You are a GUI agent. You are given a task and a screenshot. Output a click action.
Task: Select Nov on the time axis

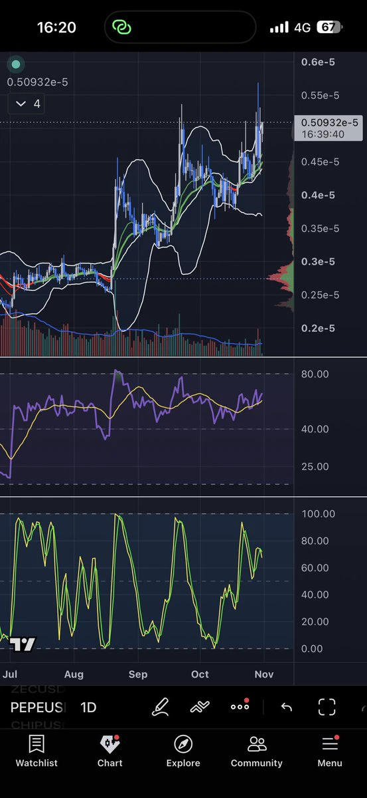(263, 674)
